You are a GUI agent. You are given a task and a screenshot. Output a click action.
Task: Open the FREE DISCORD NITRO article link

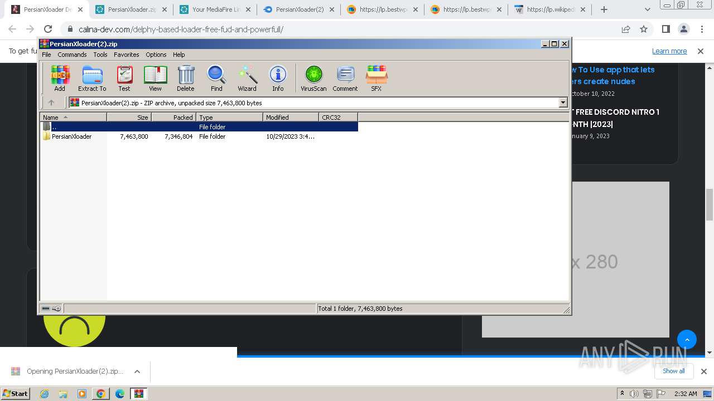click(615, 118)
